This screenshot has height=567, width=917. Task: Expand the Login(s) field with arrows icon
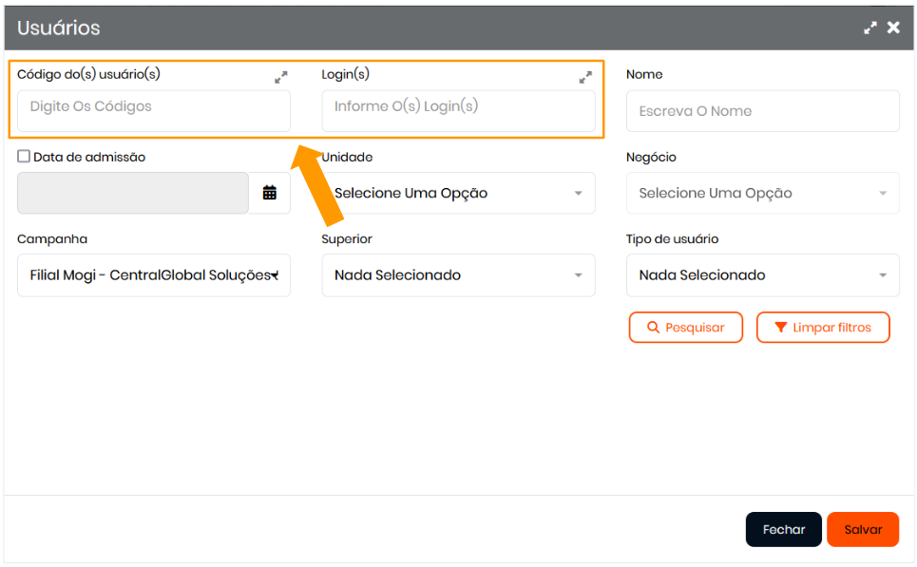pyautogui.click(x=585, y=78)
